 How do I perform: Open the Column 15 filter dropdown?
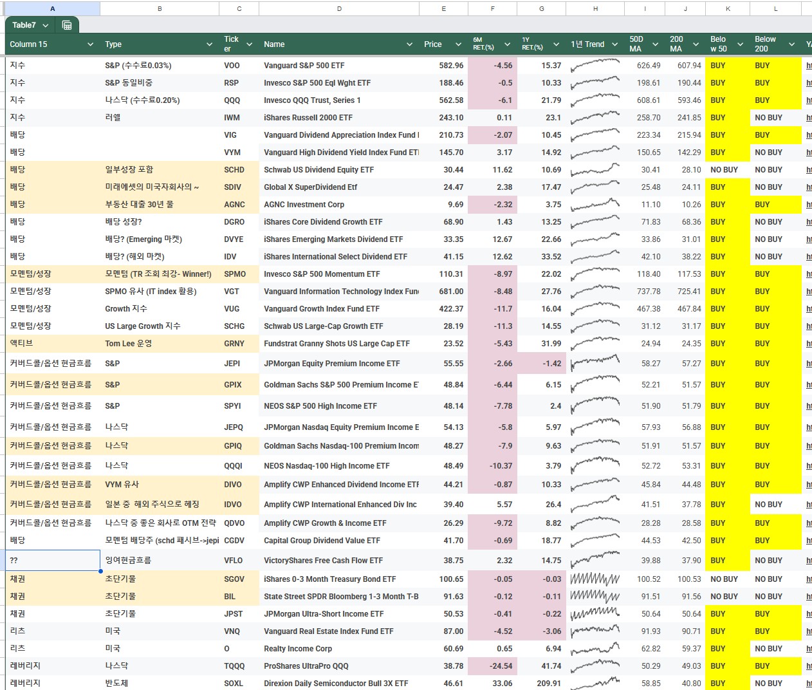(90, 44)
